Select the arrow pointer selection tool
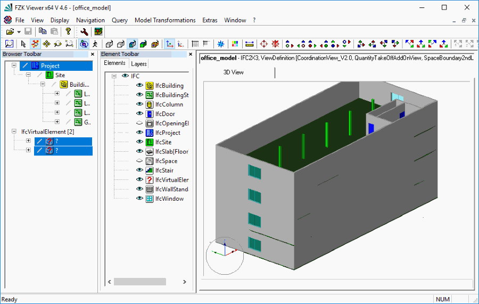This screenshot has height=304, width=479. click(23, 44)
